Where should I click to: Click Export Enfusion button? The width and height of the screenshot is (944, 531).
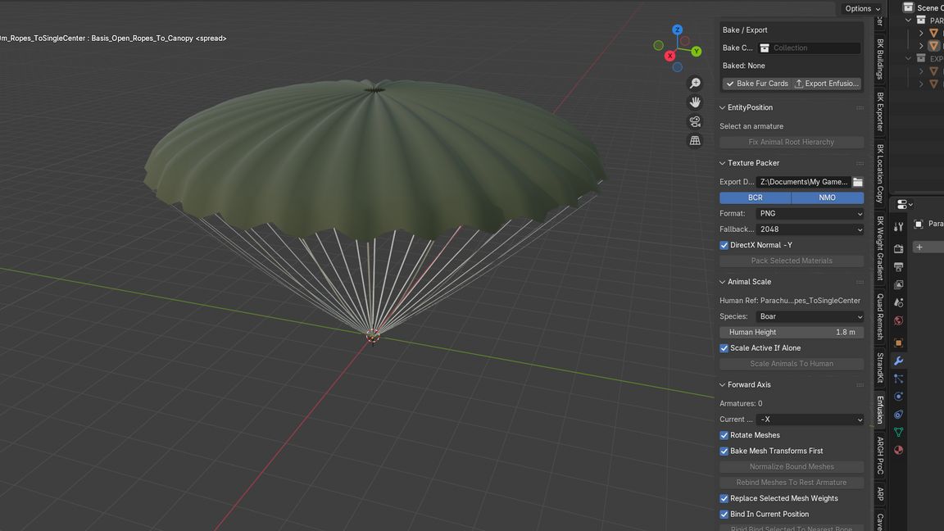pos(826,84)
